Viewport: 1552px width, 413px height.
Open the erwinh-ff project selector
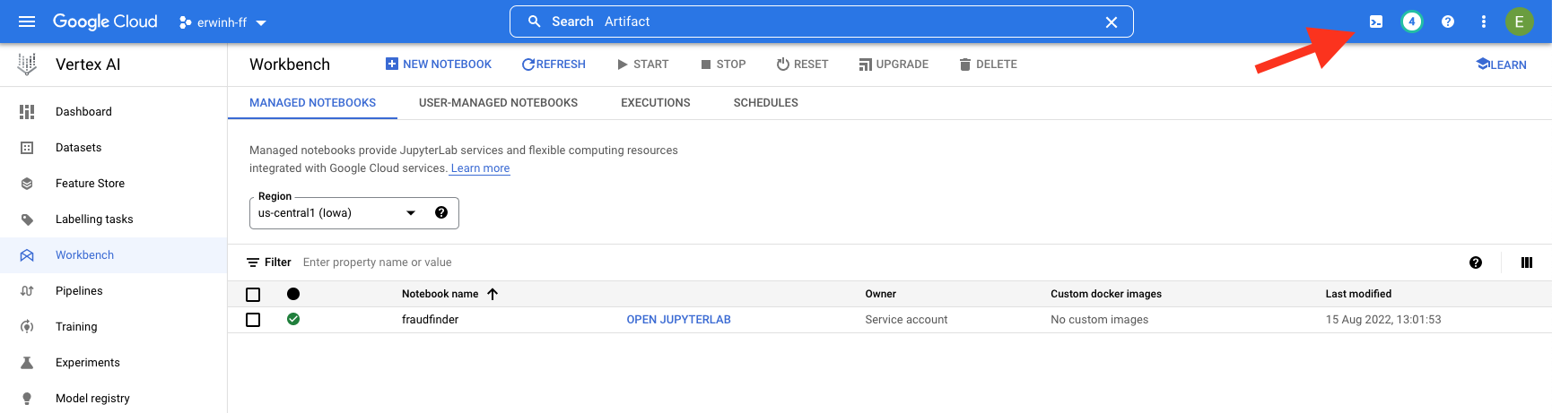[x=223, y=22]
